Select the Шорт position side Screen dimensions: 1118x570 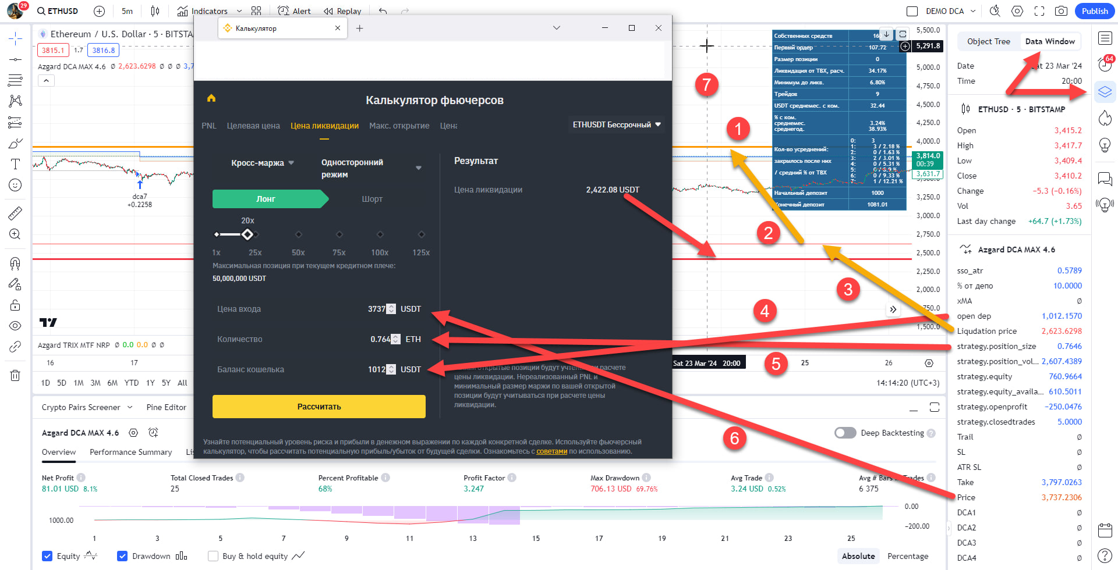coord(372,199)
